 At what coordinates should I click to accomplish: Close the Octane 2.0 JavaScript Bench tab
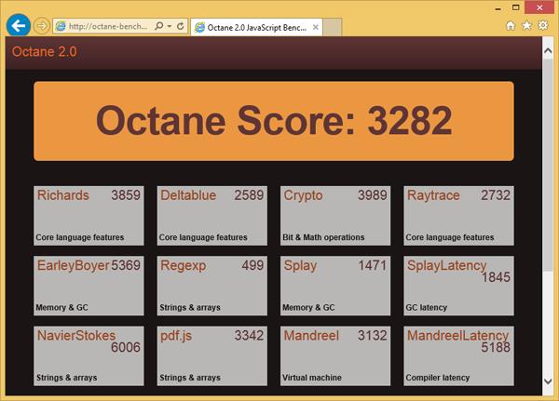tap(316, 27)
